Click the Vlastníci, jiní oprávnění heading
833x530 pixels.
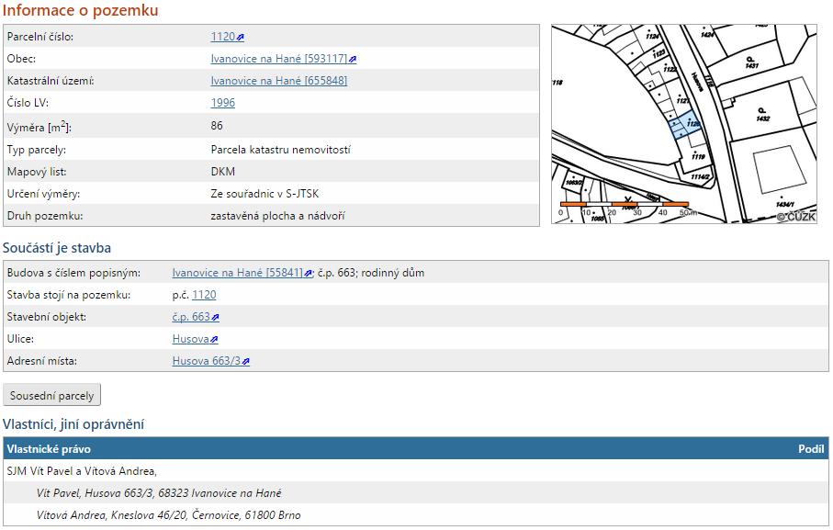point(73,424)
